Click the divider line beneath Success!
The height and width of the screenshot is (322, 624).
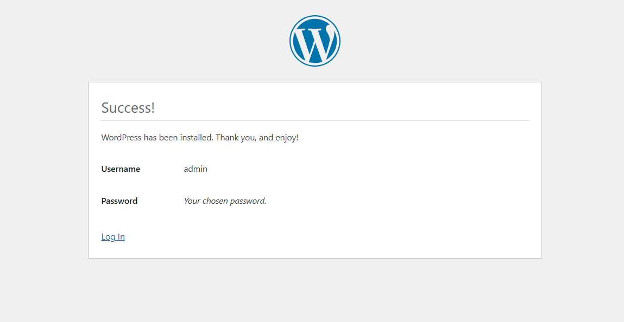click(315, 120)
